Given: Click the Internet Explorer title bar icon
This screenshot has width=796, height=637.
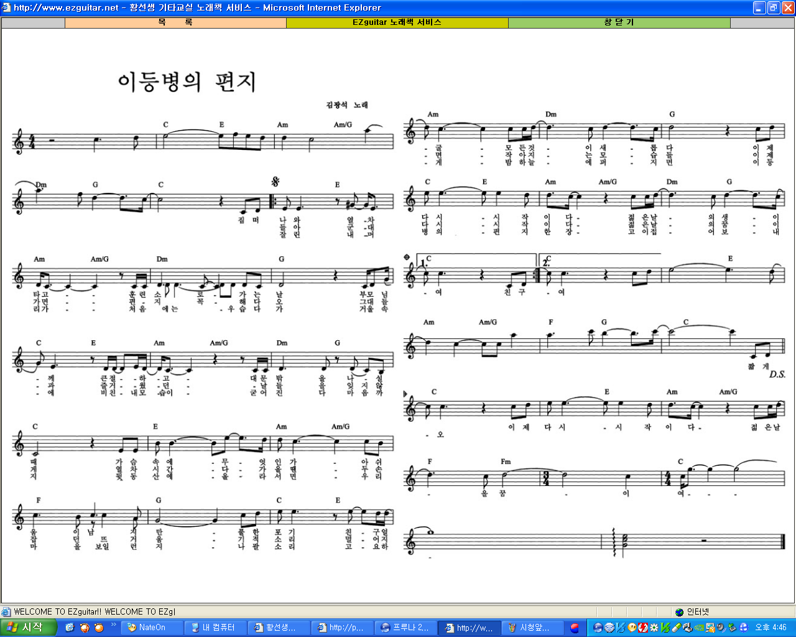Looking at the screenshot, I should (x=7, y=7).
